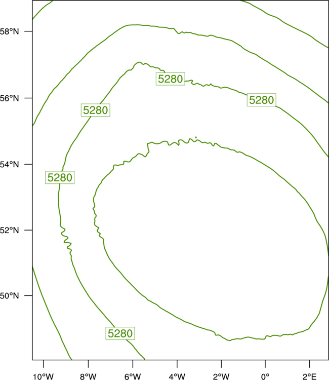Click the 5280 contour label beside 54°N
The height and width of the screenshot is (380, 329).
pyautogui.click(x=60, y=177)
